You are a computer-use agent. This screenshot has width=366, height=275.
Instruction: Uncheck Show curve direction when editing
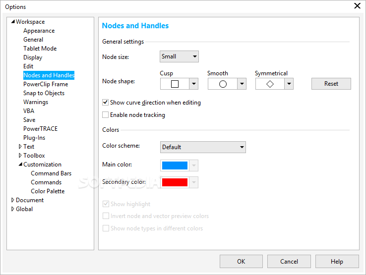pyautogui.click(x=105, y=103)
